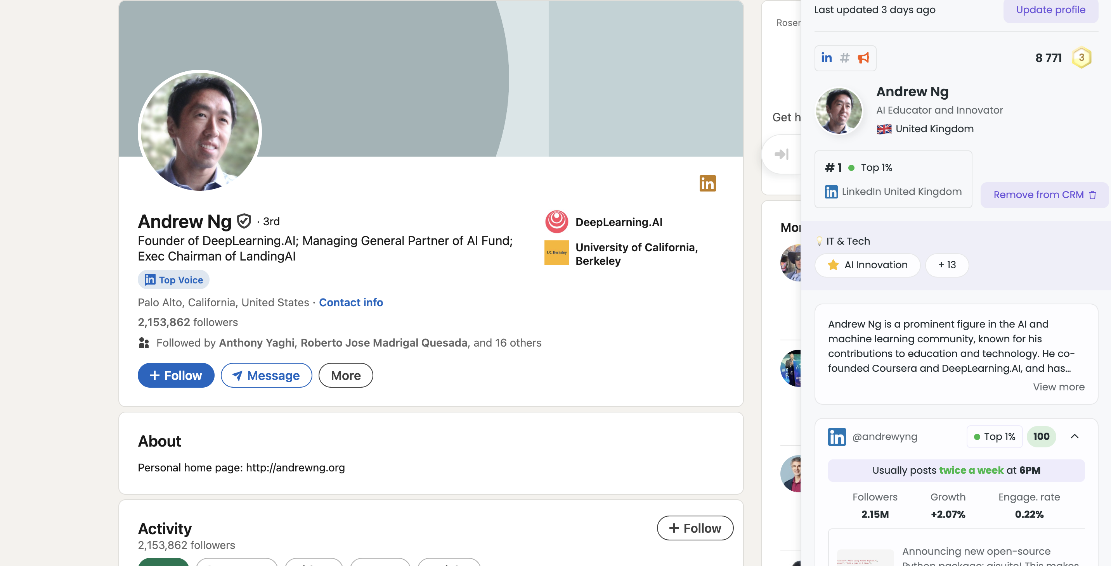Click the Engage. rate 0.22% stat
1111x566 pixels.
(x=1029, y=505)
